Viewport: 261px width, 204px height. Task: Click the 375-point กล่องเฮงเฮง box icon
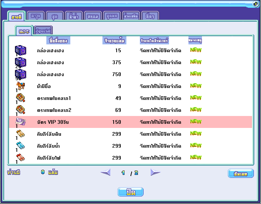(x=20, y=62)
